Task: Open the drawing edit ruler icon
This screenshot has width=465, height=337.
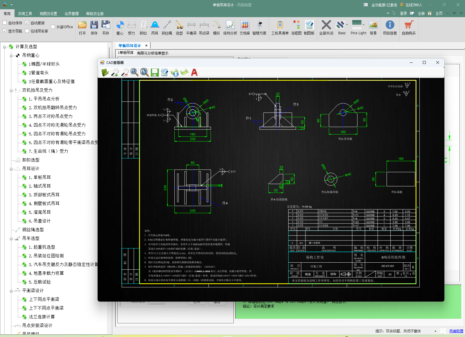Action: [x=164, y=72]
